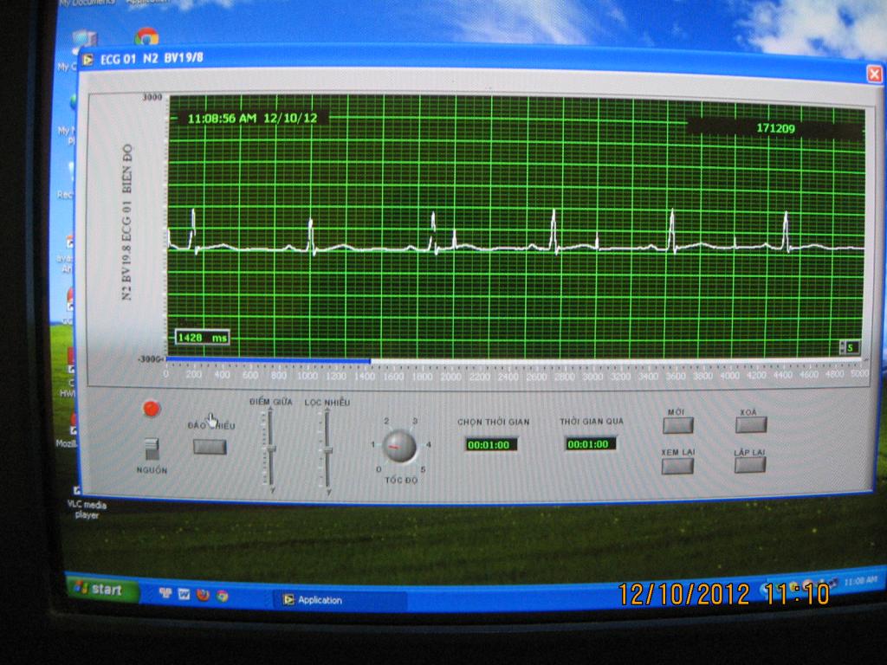This screenshot has width=887, height=665.
Task: Open the Windows start menu
Action: [x=102, y=590]
